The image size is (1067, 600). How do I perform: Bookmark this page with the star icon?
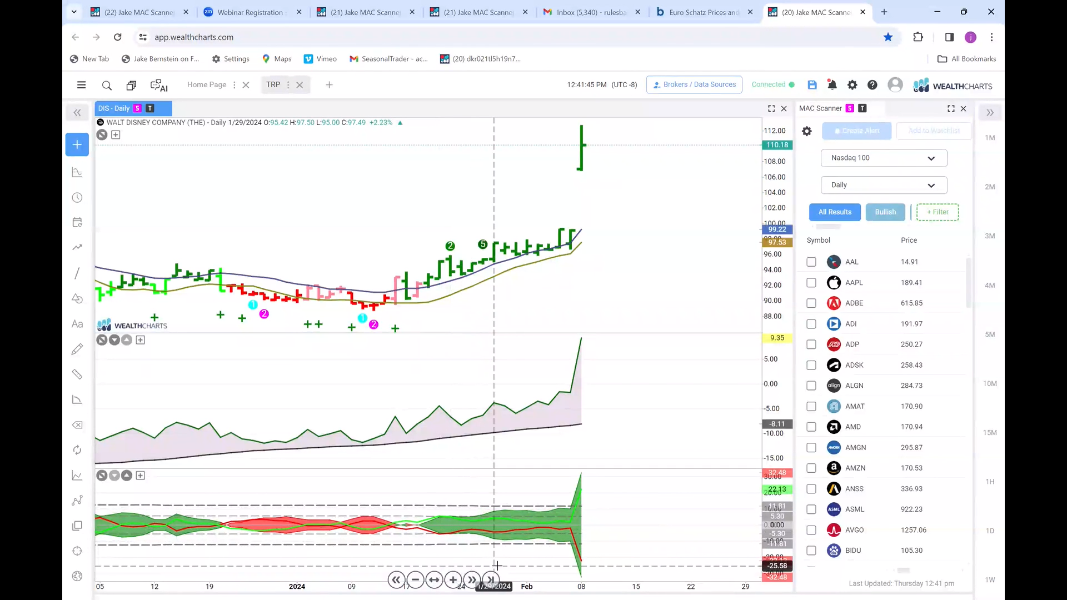(888, 37)
